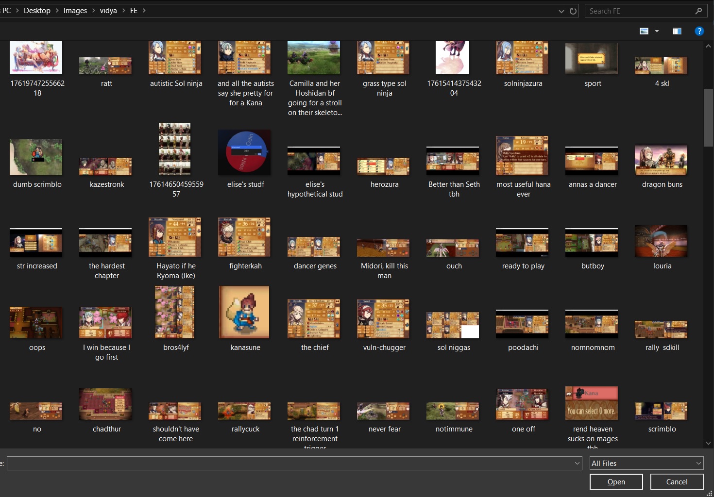Click the file name 'grass type sol ninja'
Screen dimensions: 714x497
coord(385,88)
